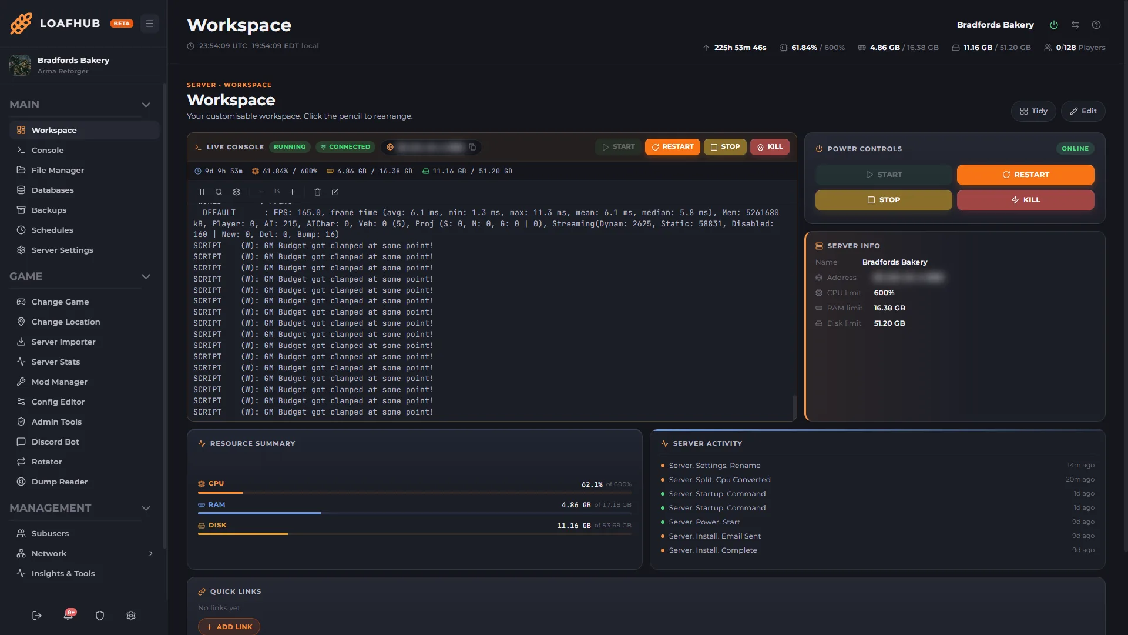Clear the console with trash icon
Viewport: 1128px width, 635px height.
point(317,192)
